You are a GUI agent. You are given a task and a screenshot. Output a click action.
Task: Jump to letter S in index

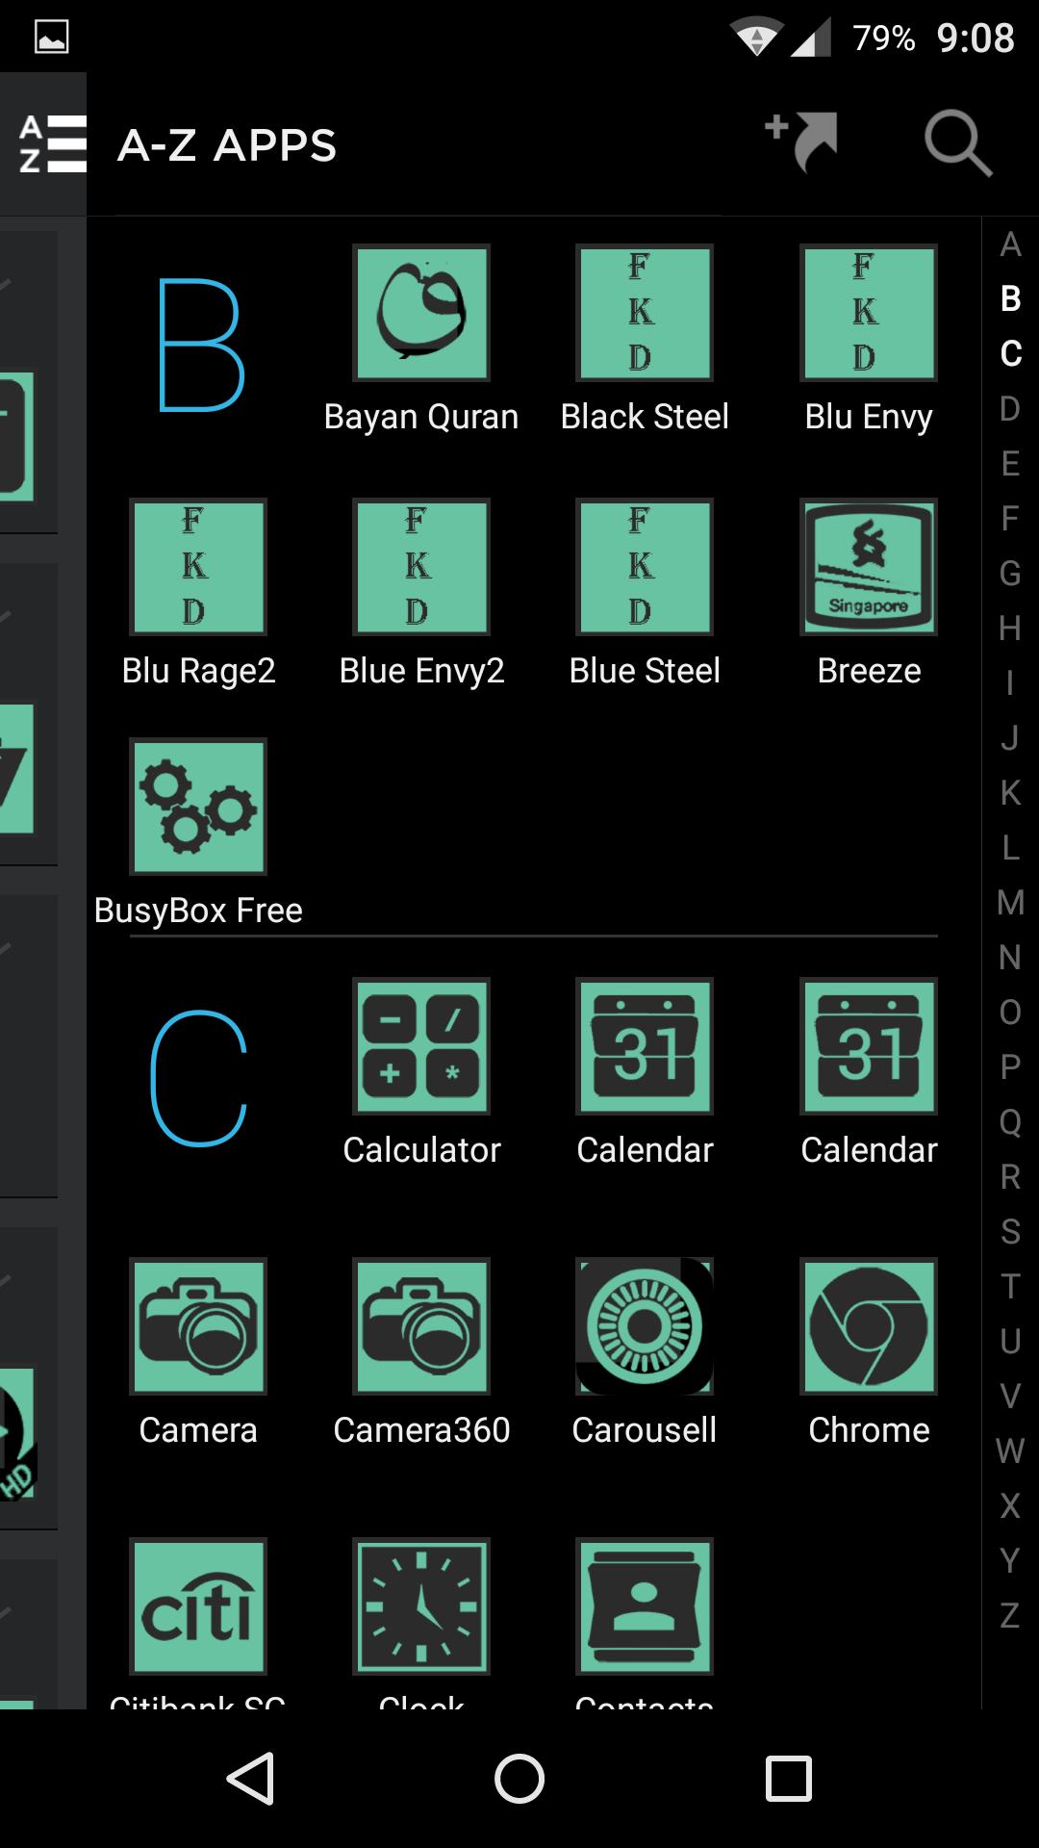1010,1232
